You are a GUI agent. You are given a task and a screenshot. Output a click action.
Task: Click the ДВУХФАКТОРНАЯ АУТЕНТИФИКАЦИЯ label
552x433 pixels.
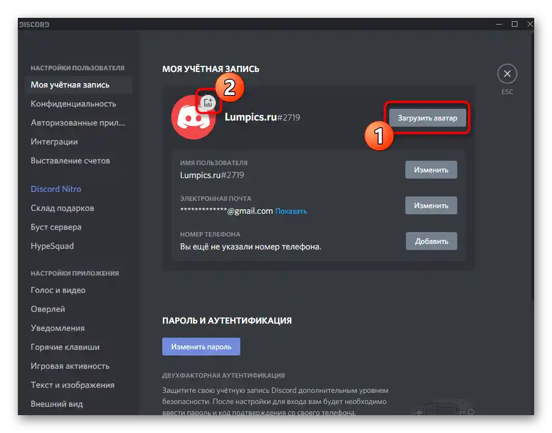[x=224, y=376]
